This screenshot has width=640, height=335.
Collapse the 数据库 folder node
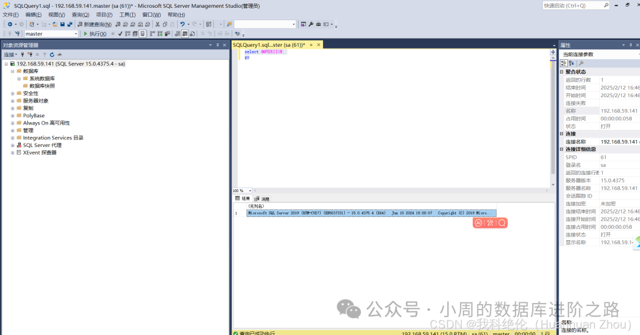[x=12, y=71]
